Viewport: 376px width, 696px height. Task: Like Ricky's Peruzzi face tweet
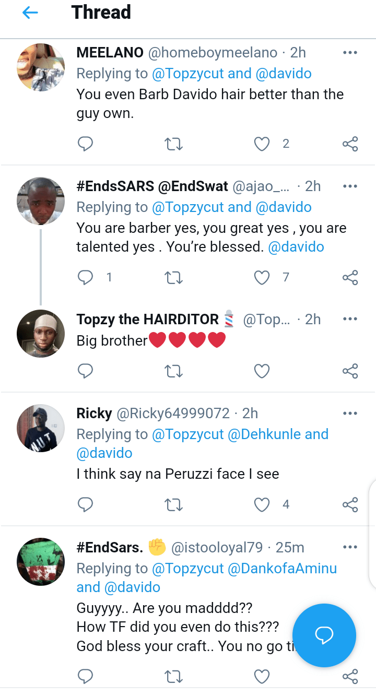point(262,504)
